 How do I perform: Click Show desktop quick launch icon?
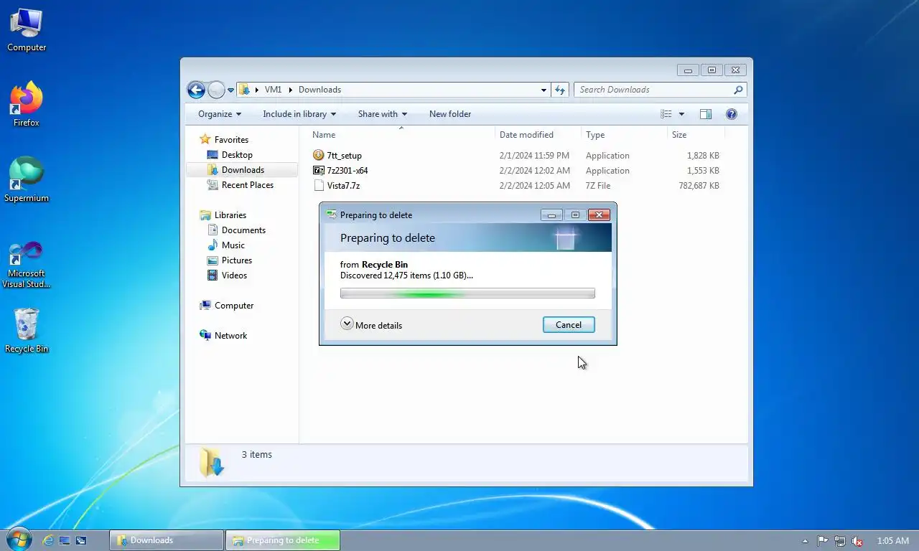tap(65, 540)
